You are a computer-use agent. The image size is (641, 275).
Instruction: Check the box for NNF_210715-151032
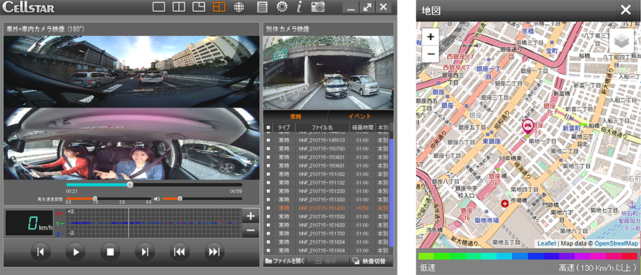tap(268, 174)
